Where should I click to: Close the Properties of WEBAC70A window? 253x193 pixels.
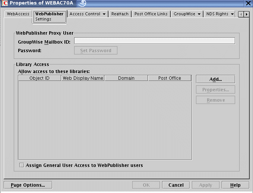click(248, 3)
